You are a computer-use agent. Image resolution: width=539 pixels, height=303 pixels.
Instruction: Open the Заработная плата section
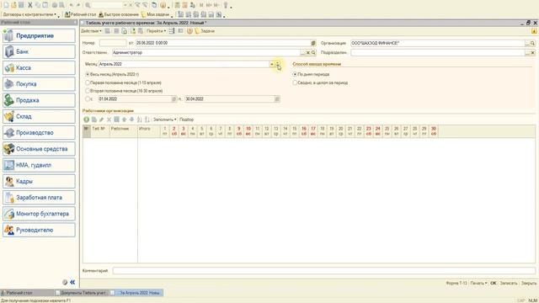pyautogui.click(x=39, y=198)
